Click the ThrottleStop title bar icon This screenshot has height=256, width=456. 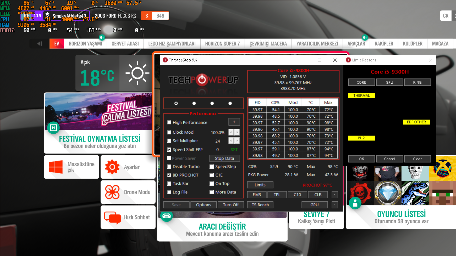point(165,60)
